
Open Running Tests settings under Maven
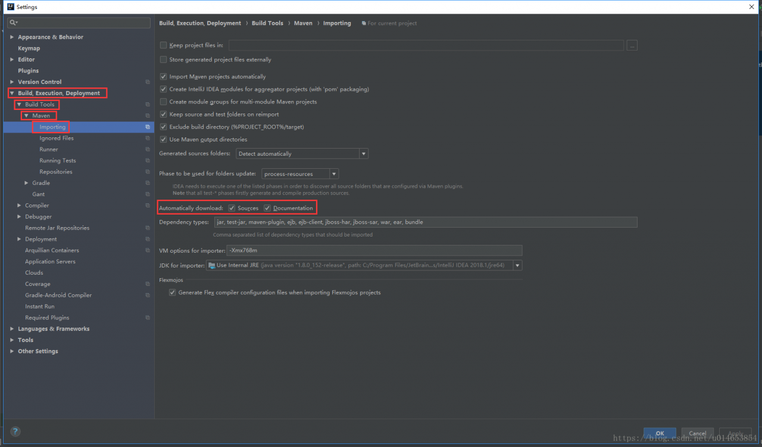[58, 160]
